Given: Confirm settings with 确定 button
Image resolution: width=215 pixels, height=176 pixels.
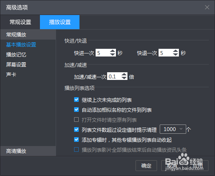Looking at the screenshot, I should tap(146, 166).
